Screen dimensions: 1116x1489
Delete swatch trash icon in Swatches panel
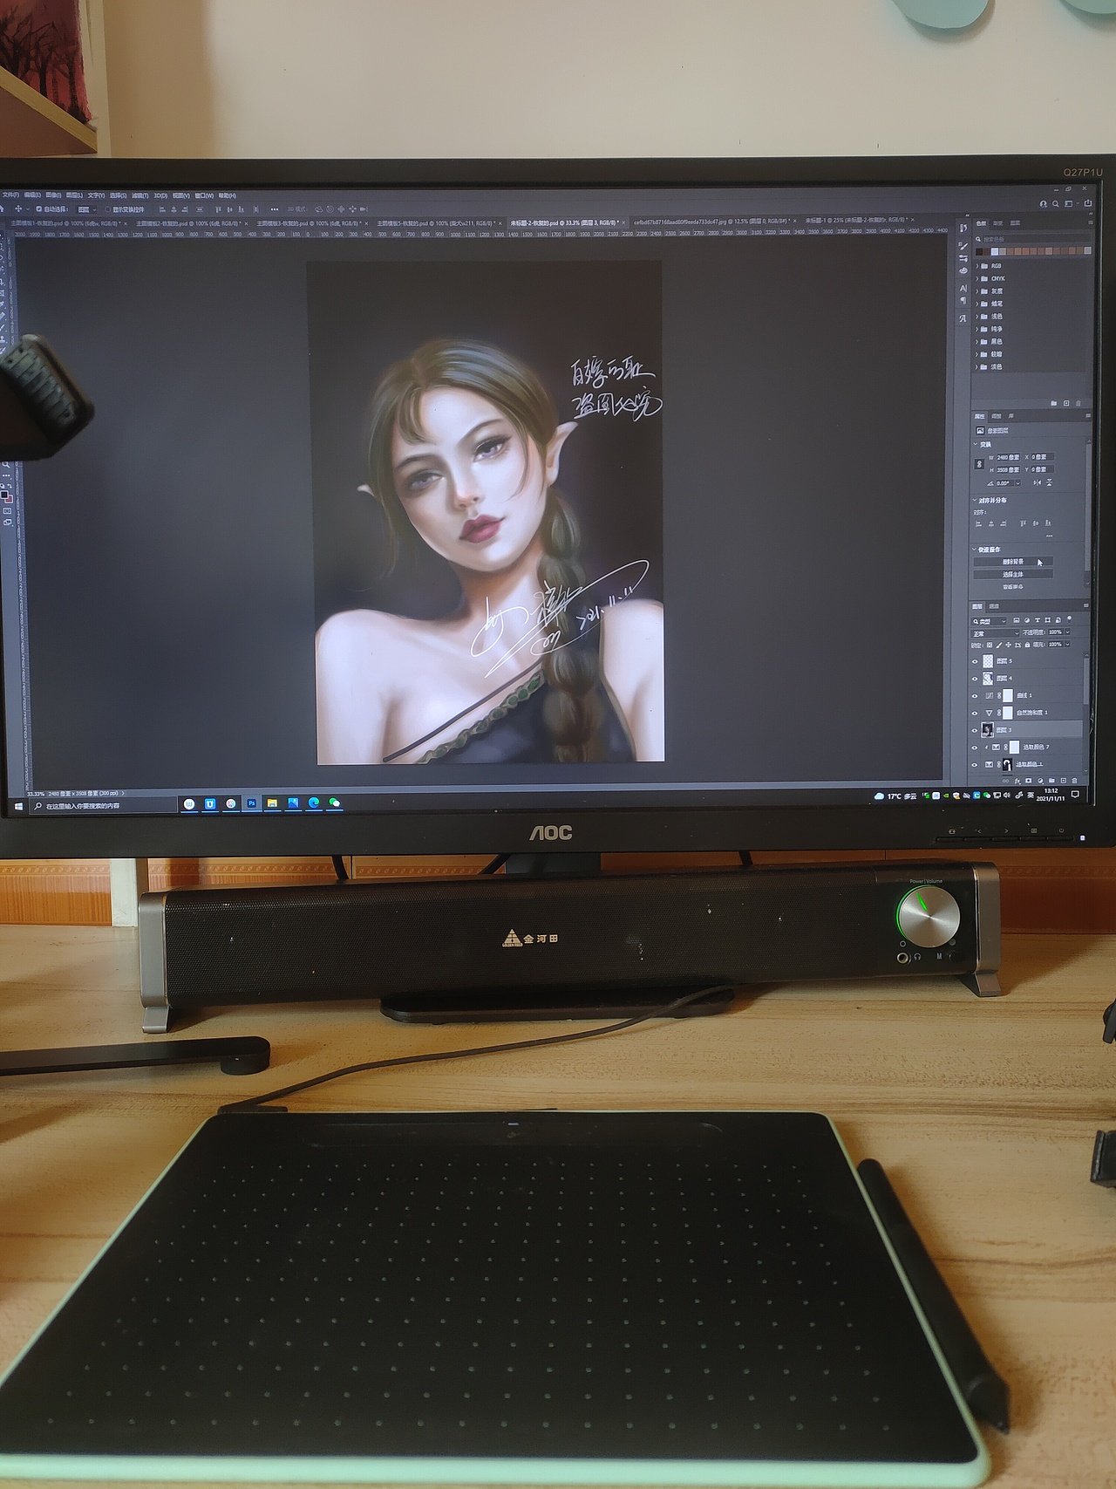click(1078, 403)
